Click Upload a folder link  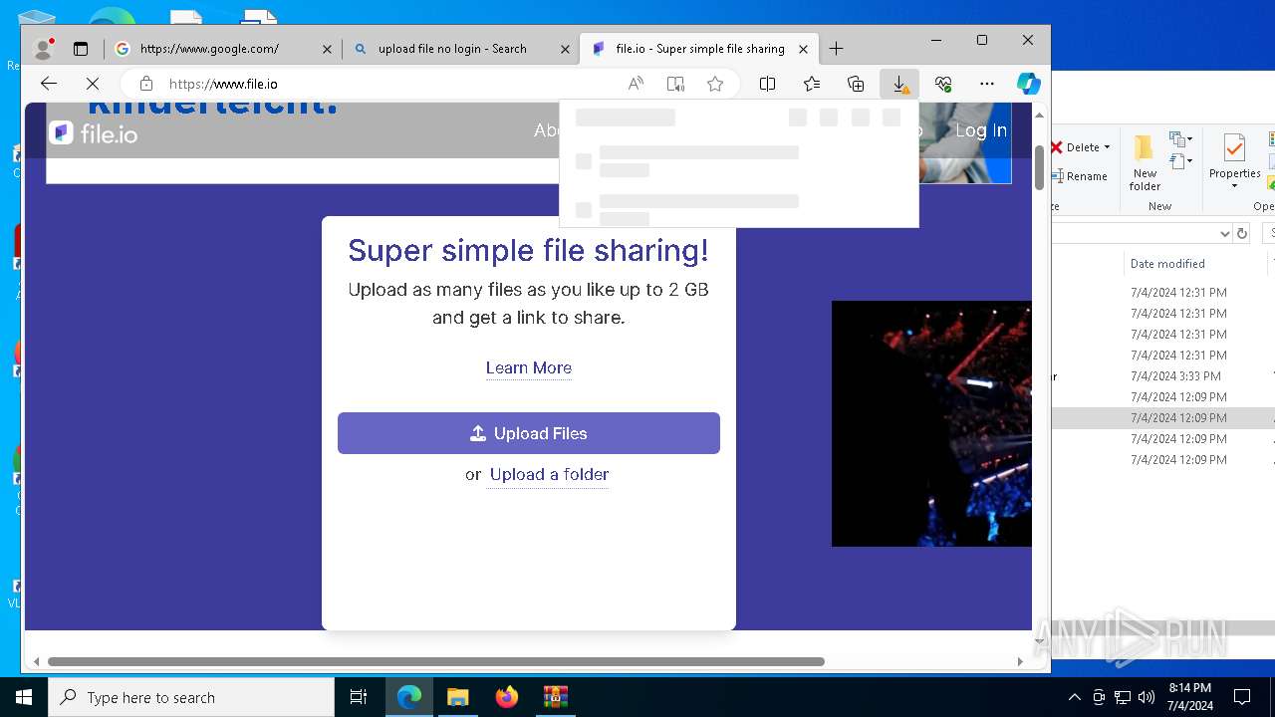pos(549,474)
